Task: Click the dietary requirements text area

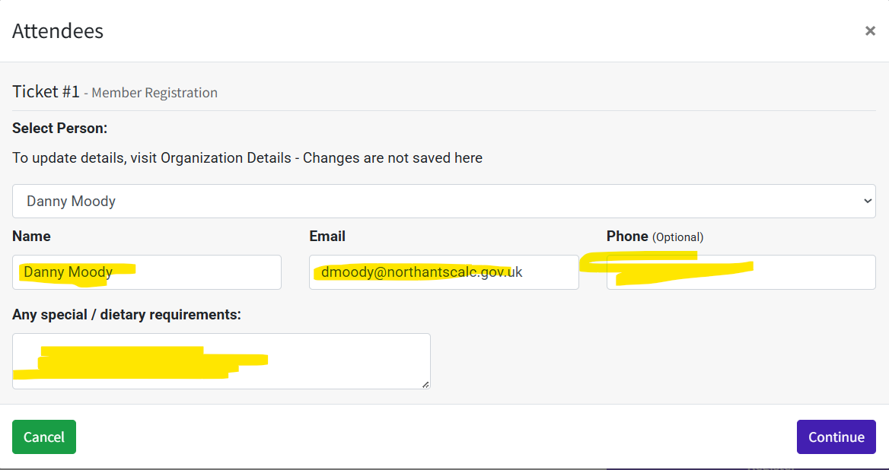Action: pyautogui.click(x=221, y=361)
